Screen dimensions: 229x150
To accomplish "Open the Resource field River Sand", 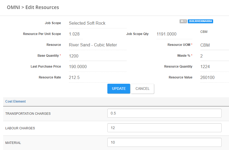I will (97, 45).
